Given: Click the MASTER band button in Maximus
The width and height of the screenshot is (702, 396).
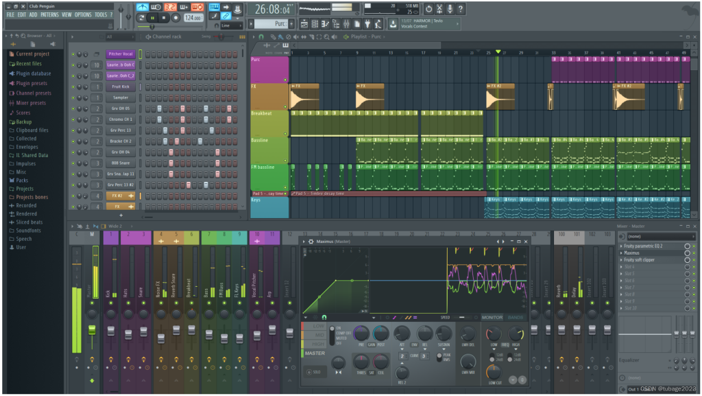Looking at the screenshot, I should click(x=315, y=353).
